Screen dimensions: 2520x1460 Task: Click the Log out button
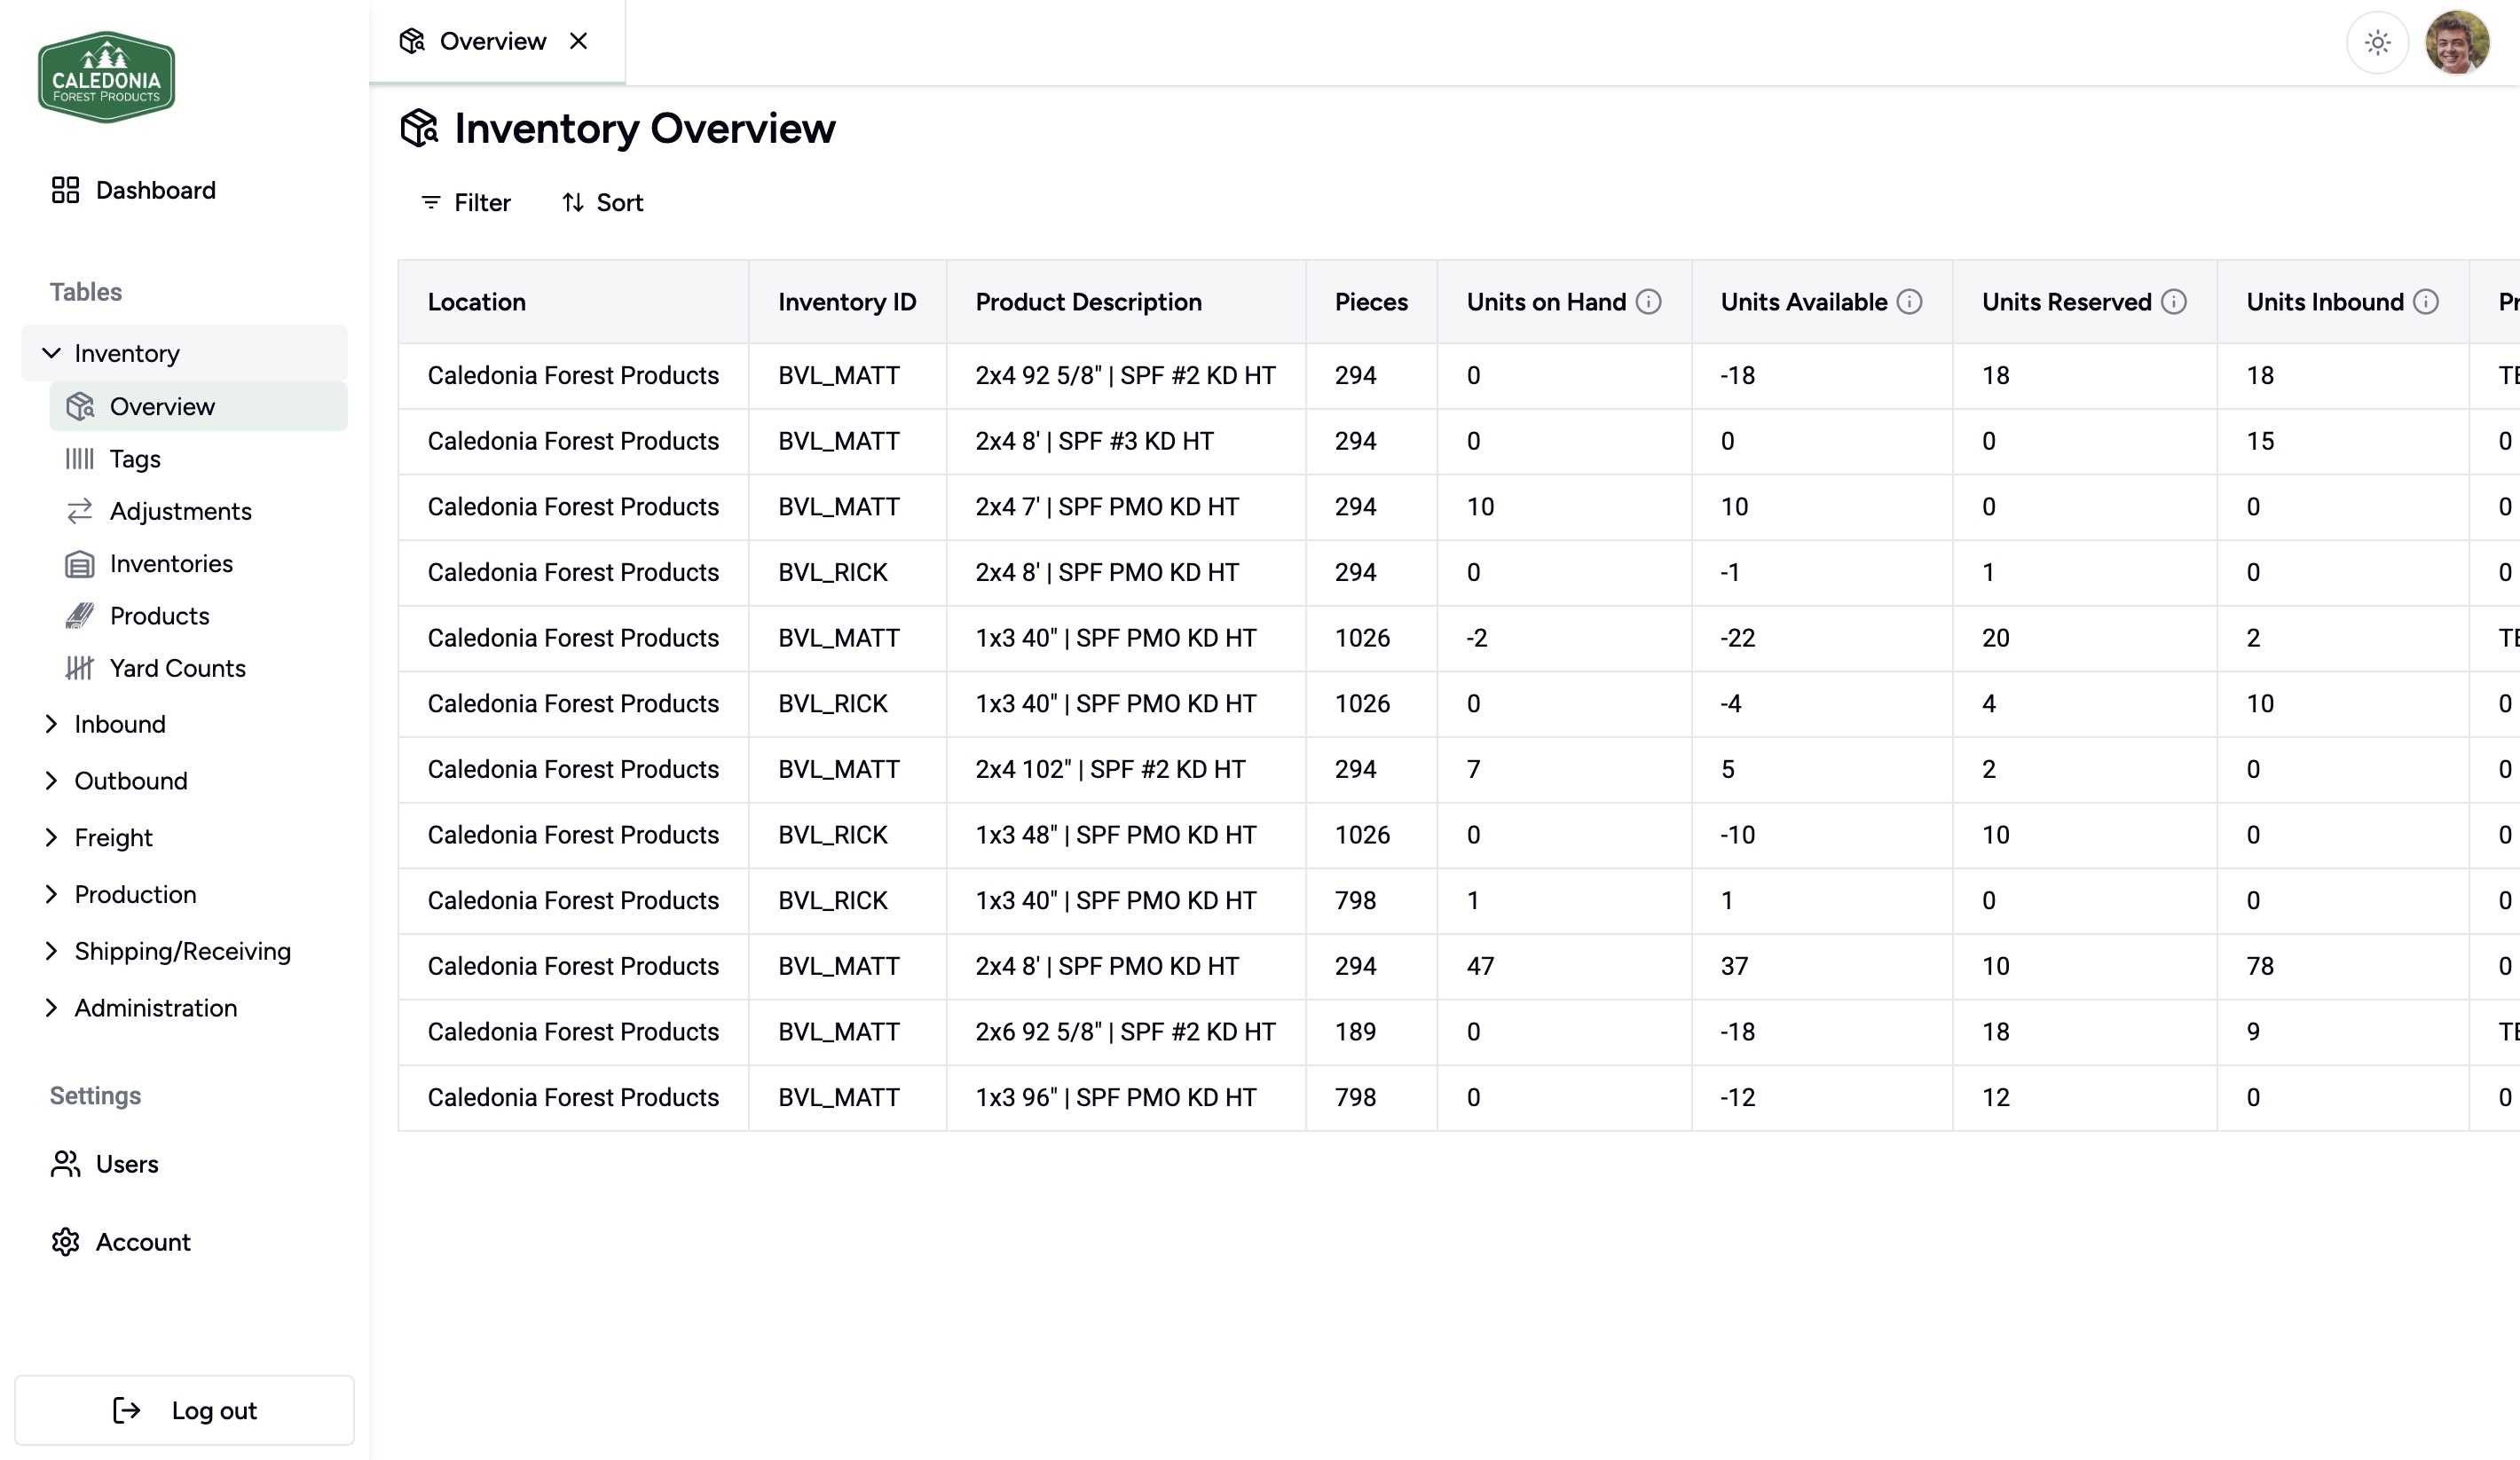click(x=185, y=1410)
